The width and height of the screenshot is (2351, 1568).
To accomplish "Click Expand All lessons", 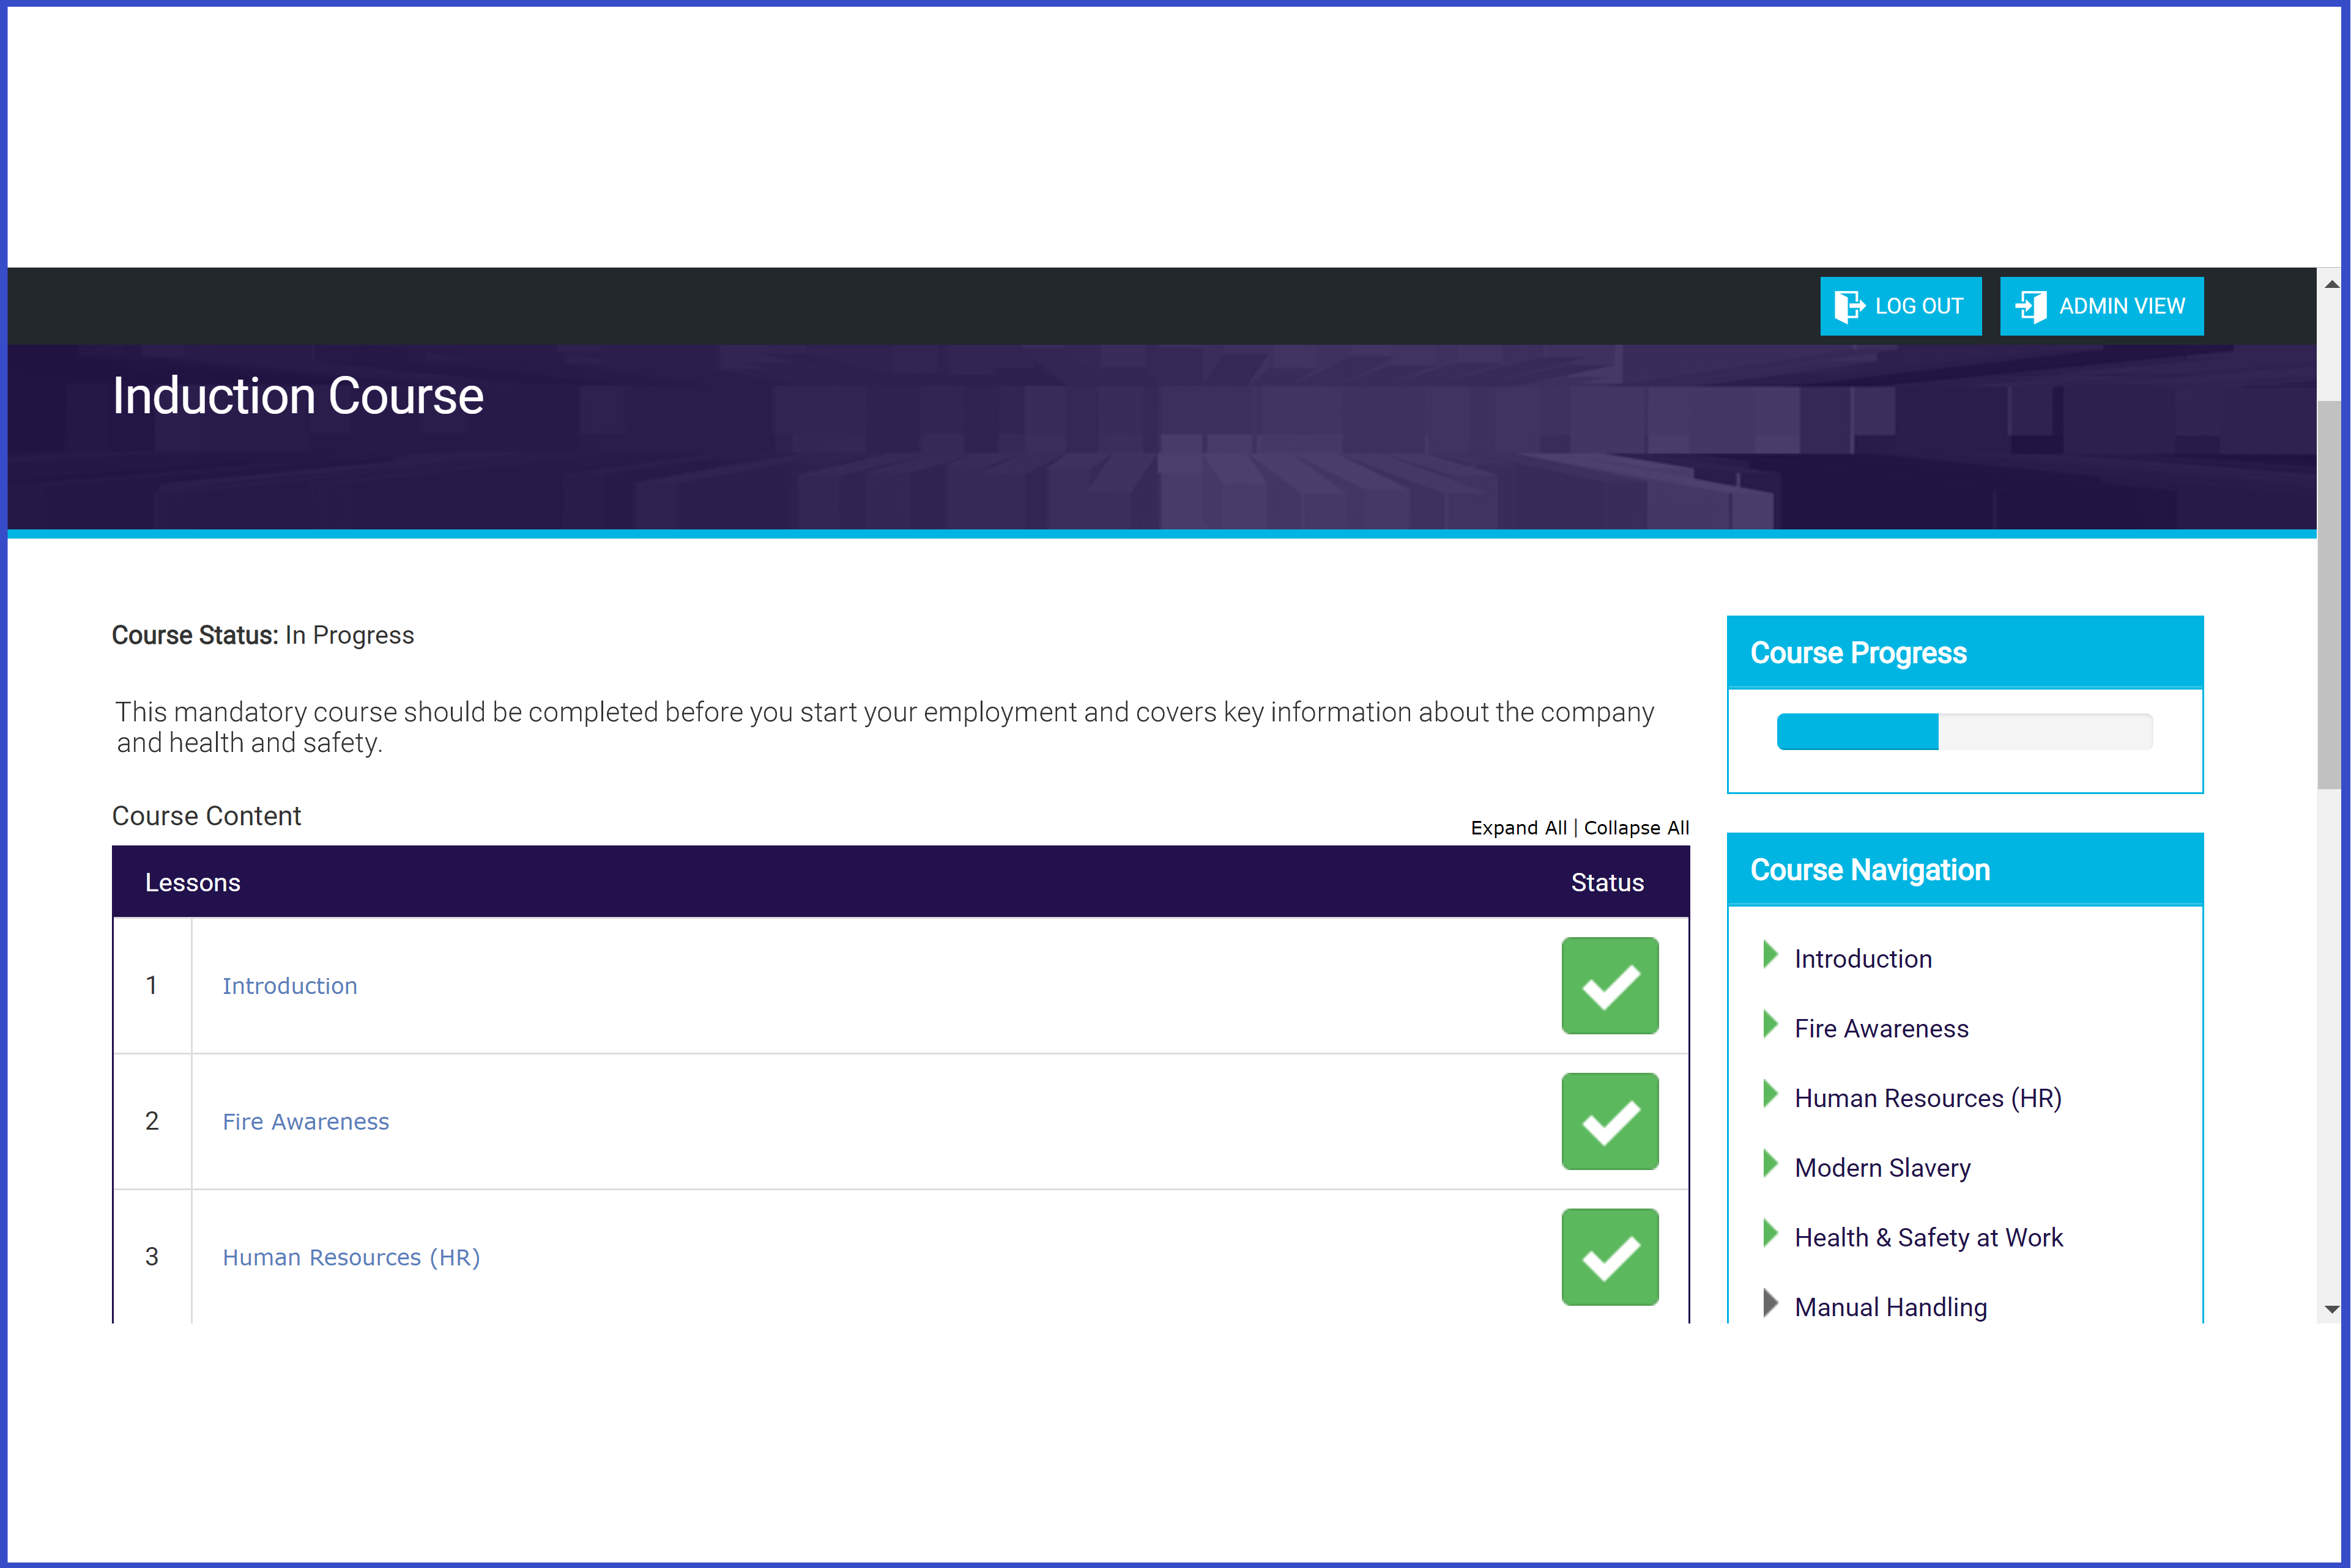I will tap(1518, 828).
